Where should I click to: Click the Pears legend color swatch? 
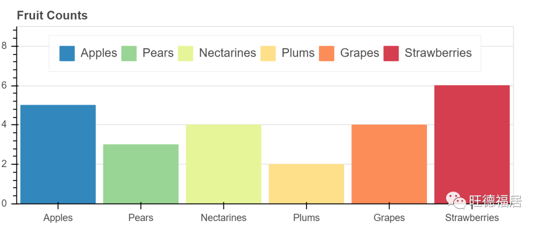[129, 53]
